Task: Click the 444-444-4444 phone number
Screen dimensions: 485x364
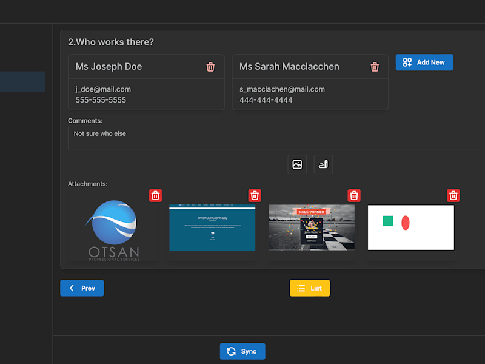Action: pyautogui.click(x=266, y=100)
